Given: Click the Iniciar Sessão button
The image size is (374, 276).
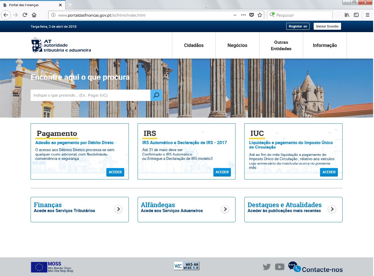Looking at the screenshot, I should [x=327, y=26].
